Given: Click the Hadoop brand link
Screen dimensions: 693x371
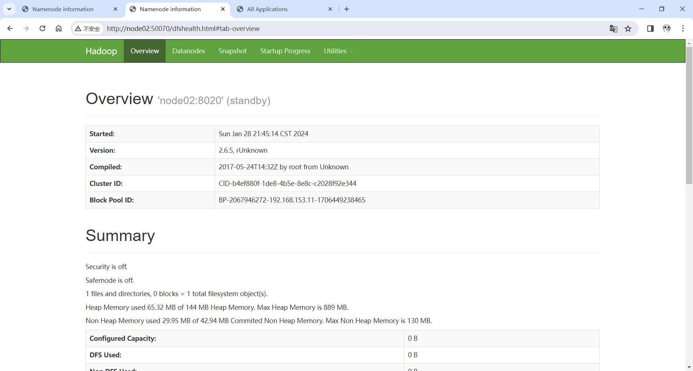Looking at the screenshot, I should tap(101, 51).
